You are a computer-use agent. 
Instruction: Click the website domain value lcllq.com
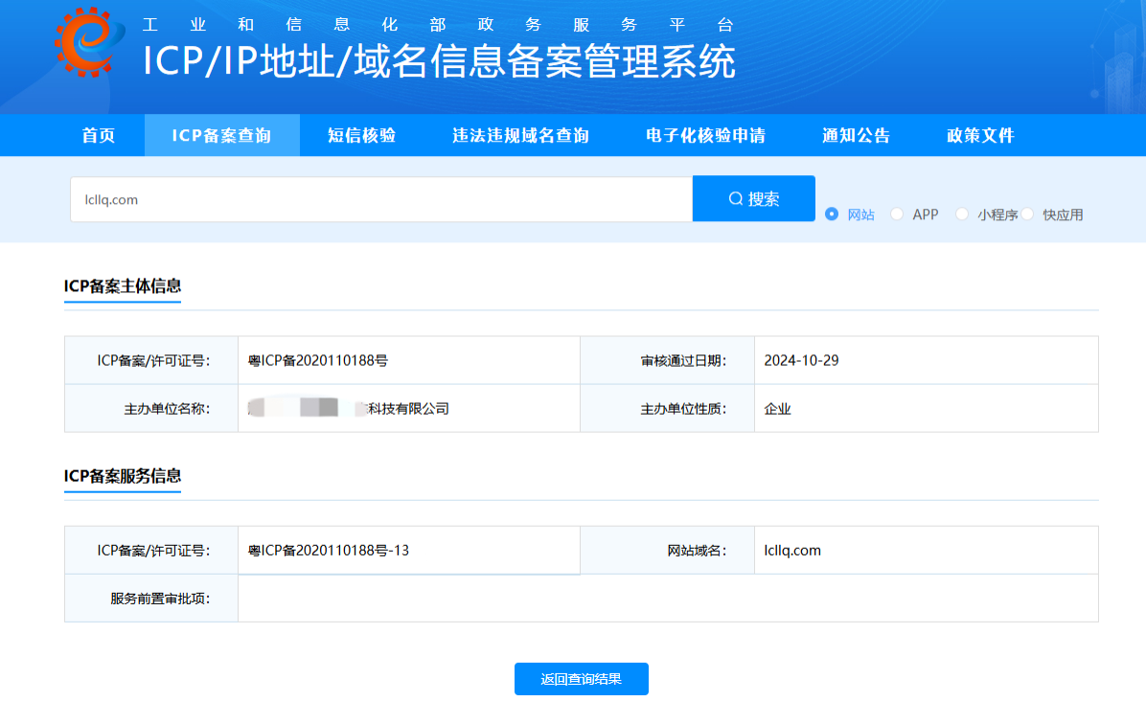click(792, 550)
